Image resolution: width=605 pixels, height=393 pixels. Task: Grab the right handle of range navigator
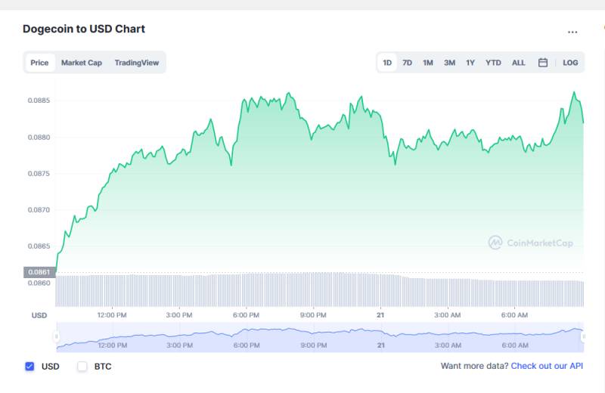[x=583, y=336]
